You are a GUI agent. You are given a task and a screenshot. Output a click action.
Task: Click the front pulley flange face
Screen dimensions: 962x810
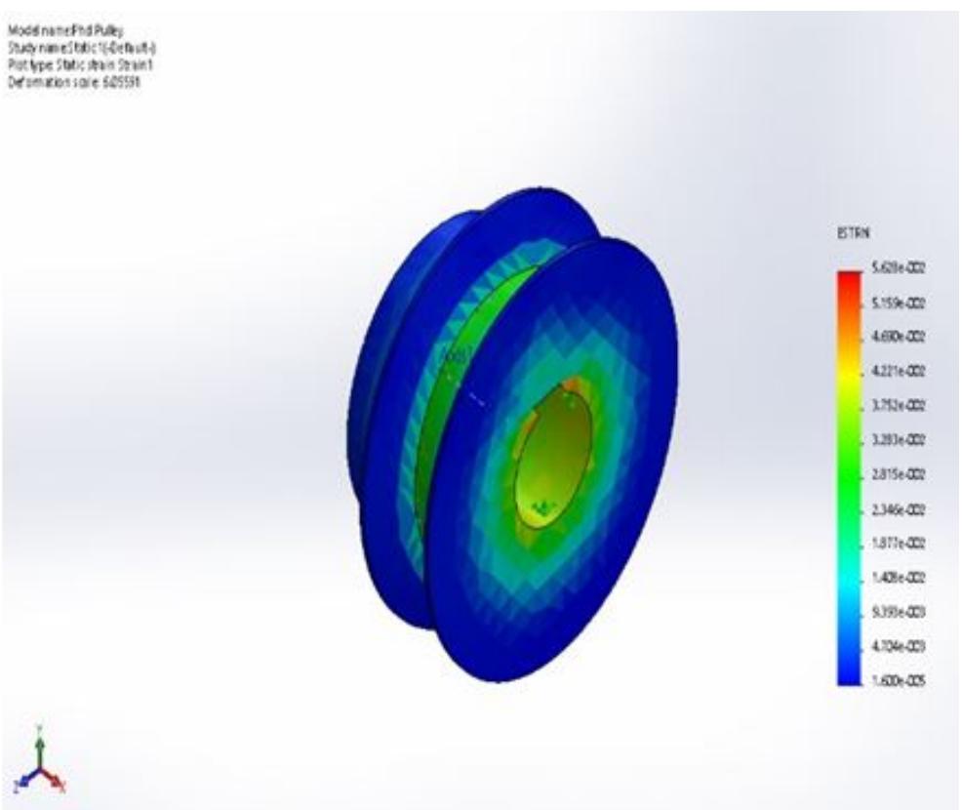(551, 459)
